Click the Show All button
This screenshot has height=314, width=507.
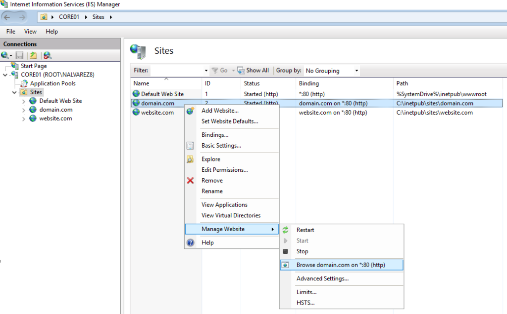(x=253, y=70)
